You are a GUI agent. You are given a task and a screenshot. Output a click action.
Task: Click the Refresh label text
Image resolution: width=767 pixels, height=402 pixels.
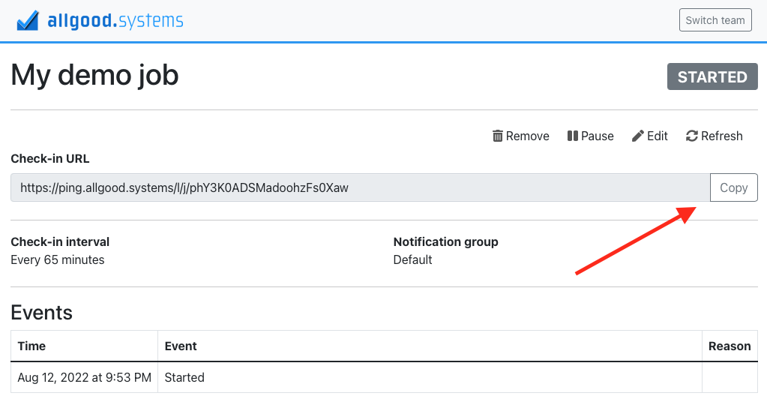(x=721, y=136)
